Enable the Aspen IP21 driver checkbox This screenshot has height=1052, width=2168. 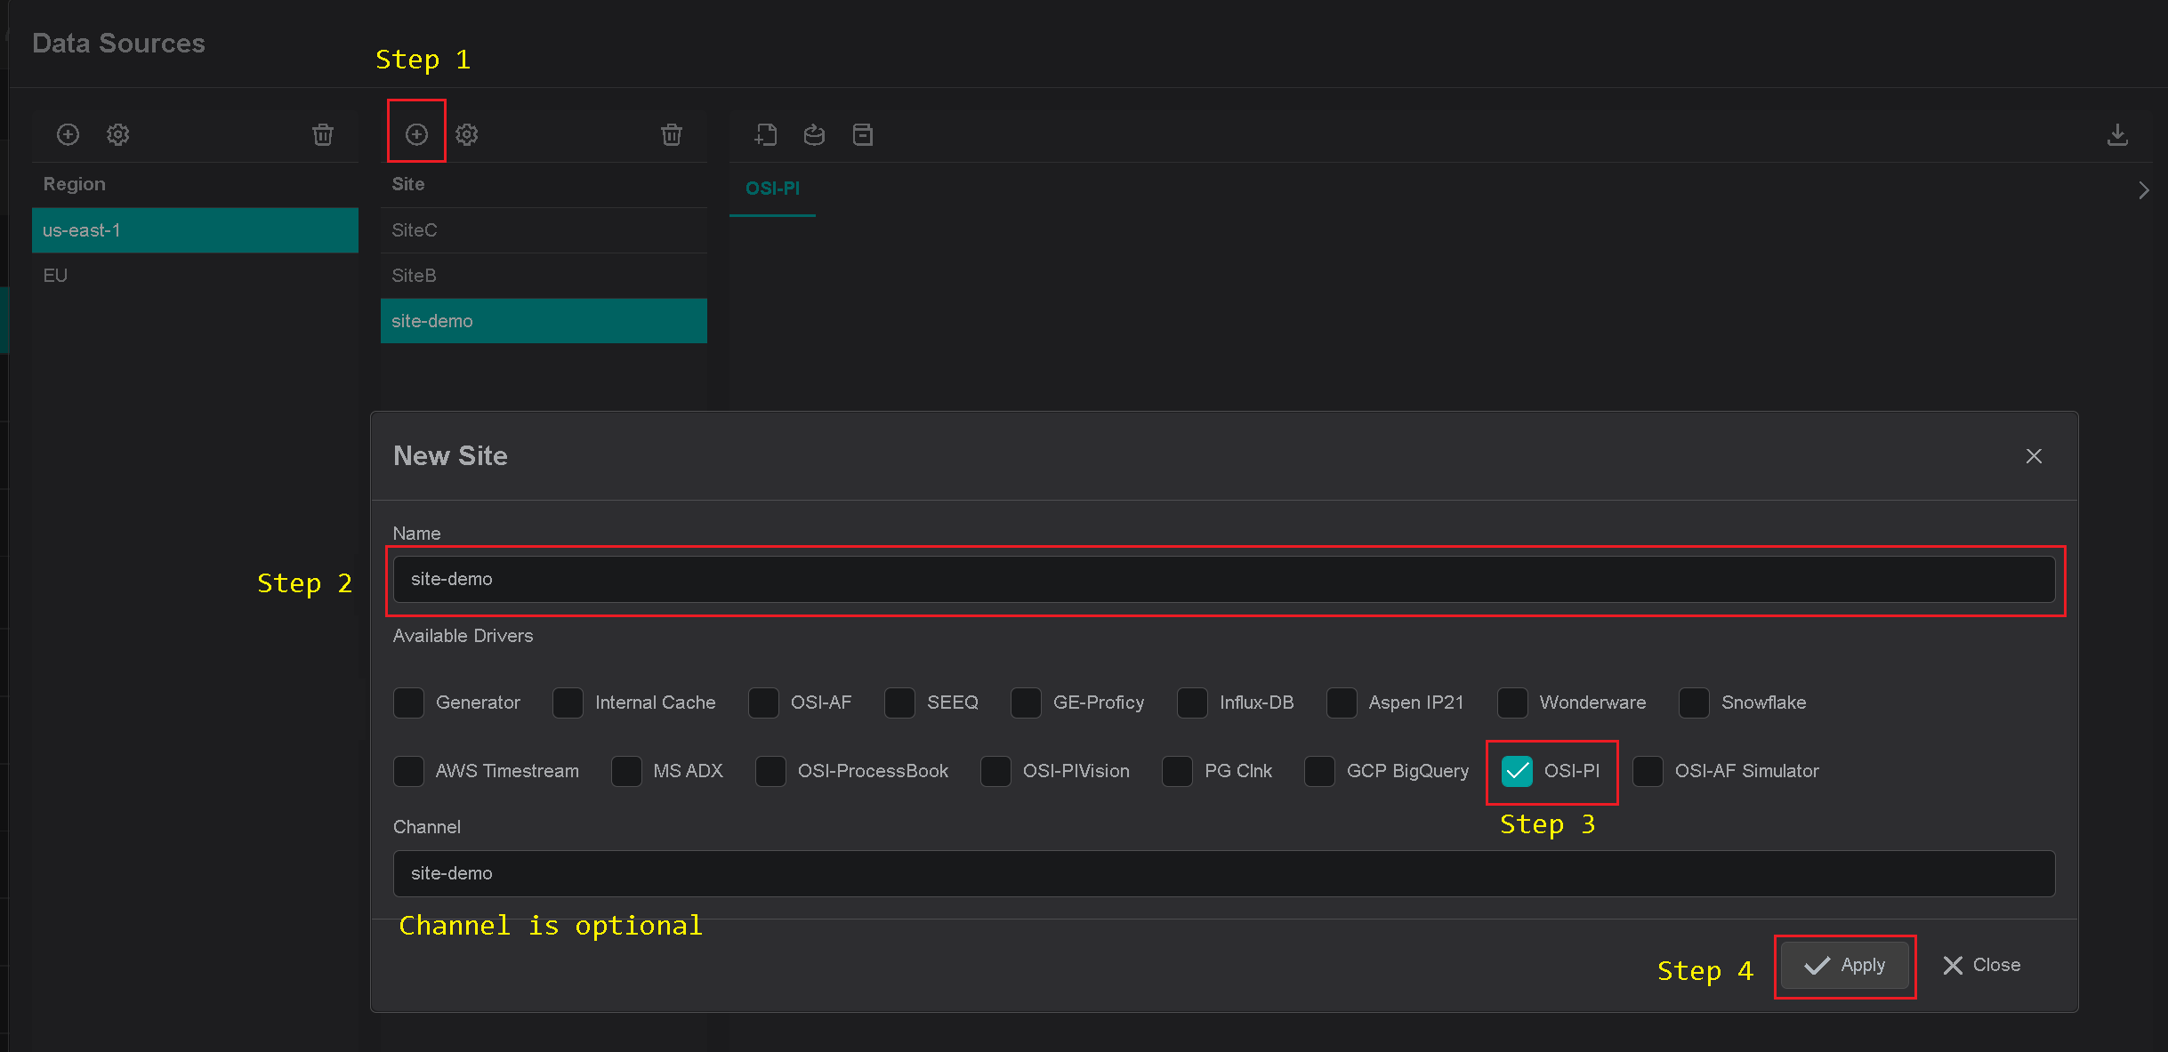(x=1342, y=703)
